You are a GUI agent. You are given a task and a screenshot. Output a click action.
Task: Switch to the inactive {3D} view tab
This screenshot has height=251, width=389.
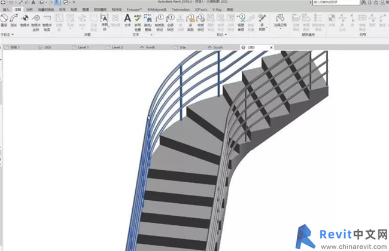[45, 47]
